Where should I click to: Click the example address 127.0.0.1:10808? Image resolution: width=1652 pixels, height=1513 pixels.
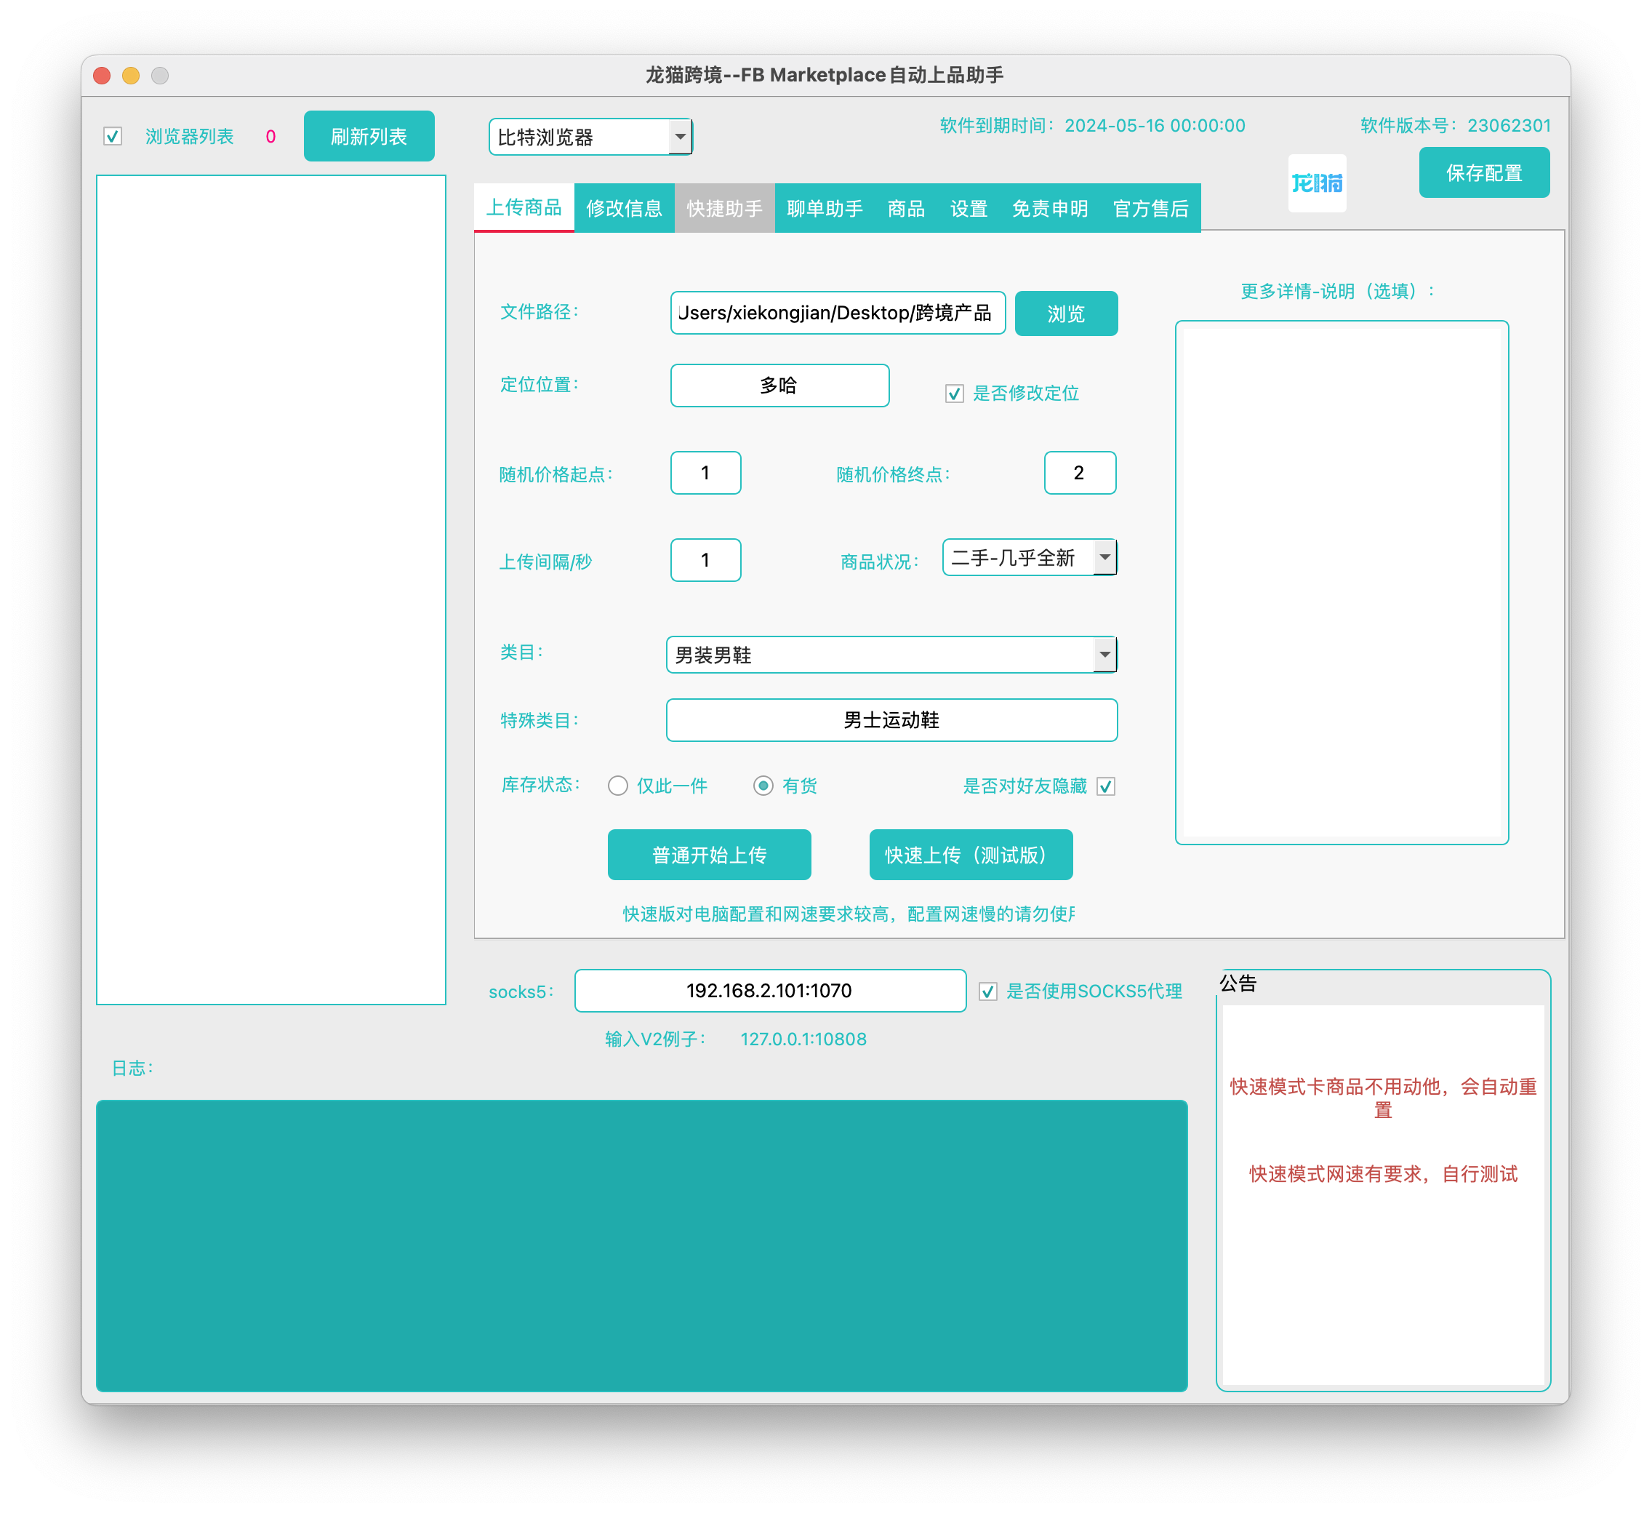[x=803, y=1039]
